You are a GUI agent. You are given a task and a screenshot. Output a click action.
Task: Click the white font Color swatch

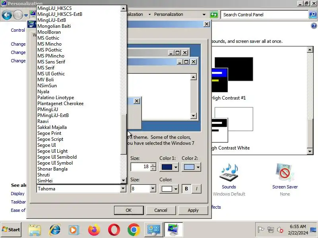pyautogui.click(x=167, y=189)
